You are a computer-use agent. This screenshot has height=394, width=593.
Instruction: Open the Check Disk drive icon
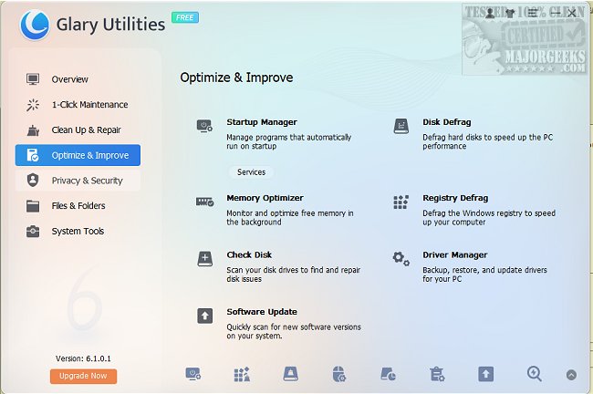pyautogui.click(x=205, y=259)
